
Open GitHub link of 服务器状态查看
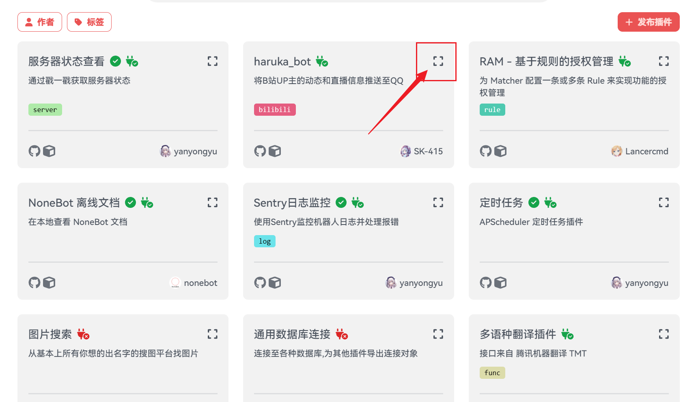34,151
